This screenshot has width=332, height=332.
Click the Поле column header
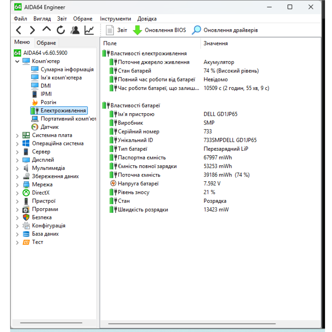[150, 43]
